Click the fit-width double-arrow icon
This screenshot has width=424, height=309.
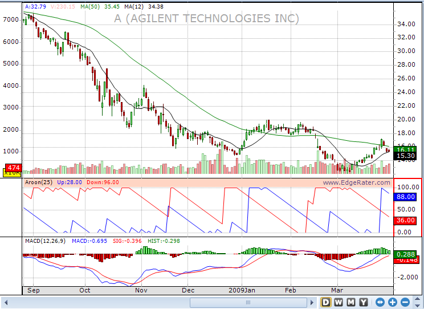tap(380, 302)
